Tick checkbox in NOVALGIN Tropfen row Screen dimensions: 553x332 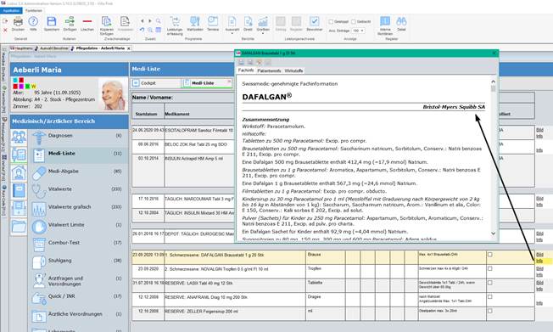coord(490,268)
